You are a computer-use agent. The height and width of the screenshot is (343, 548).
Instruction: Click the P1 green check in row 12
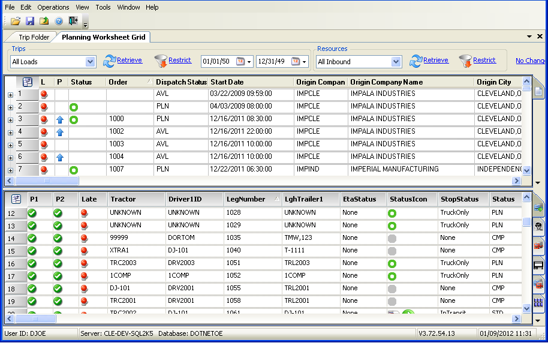pos(32,213)
